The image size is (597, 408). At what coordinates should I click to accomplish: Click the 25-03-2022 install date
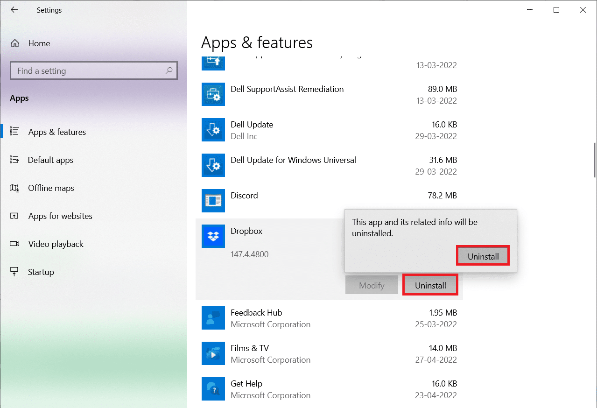436,324
